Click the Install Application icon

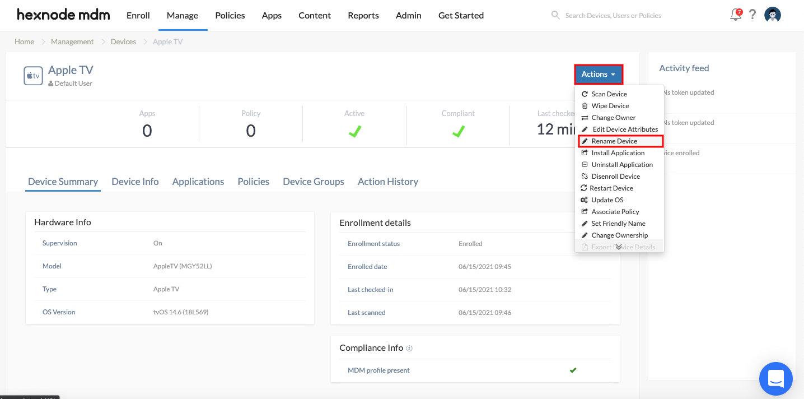pos(585,153)
